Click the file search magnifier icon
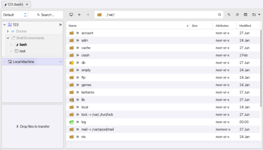The width and height of the screenshot is (263, 150). pyautogui.click(x=229, y=15)
